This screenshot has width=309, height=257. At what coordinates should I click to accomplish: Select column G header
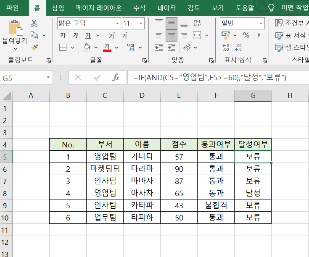click(253, 96)
